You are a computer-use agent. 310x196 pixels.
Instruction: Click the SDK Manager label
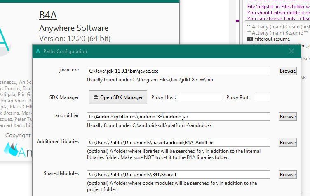pyautogui.click(x=64, y=97)
